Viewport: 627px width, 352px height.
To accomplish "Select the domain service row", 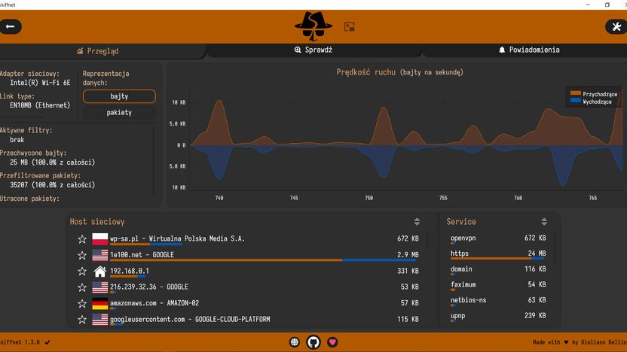I will (x=498, y=270).
